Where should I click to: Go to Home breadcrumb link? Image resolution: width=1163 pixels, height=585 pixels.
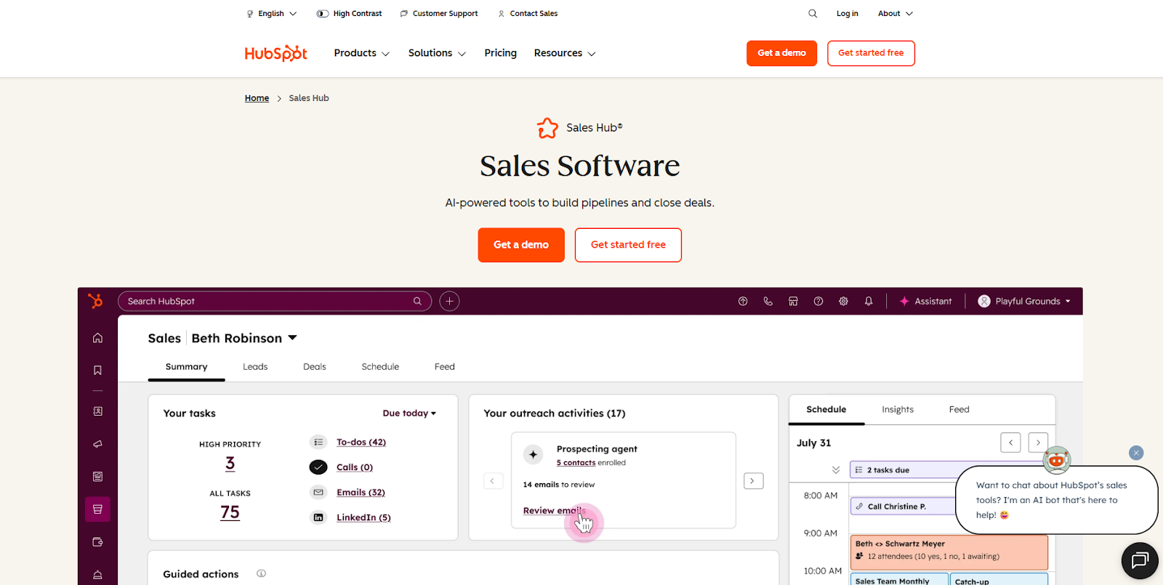(x=257, y=98)
